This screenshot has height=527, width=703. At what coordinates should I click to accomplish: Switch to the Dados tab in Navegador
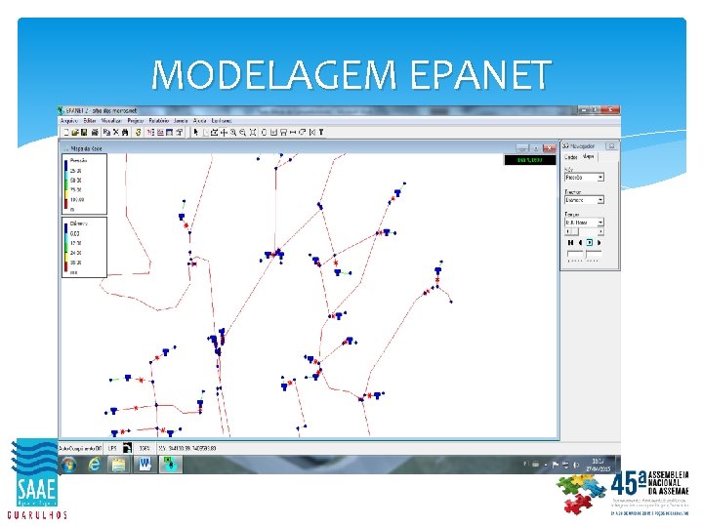coord(571,157)
